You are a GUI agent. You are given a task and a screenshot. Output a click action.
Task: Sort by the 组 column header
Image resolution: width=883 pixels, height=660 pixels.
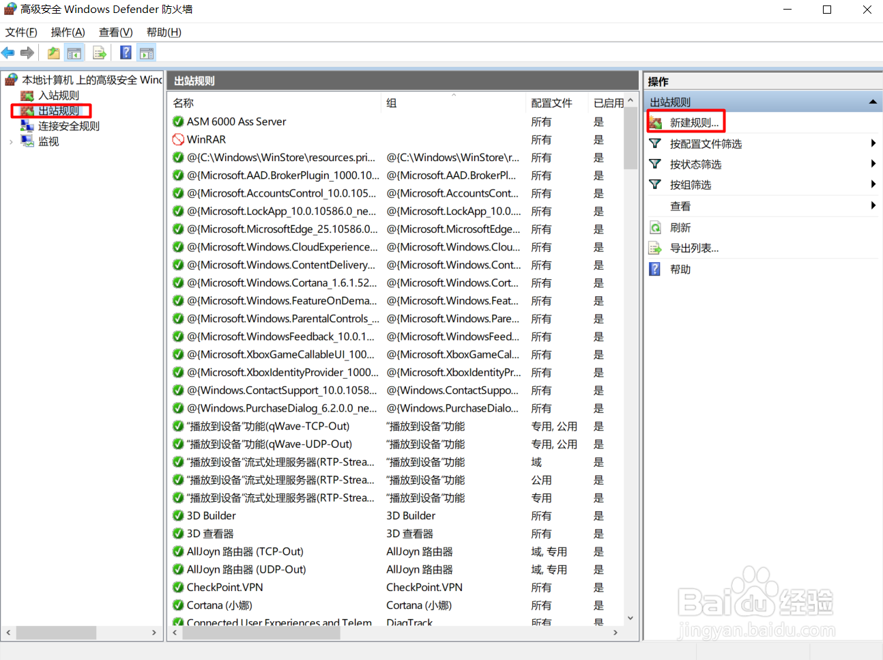coord(454,103)
